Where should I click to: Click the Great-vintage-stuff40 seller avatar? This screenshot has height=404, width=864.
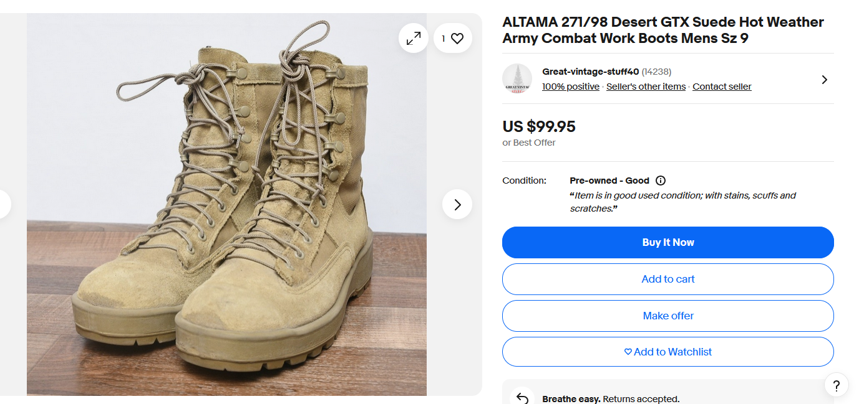tap(517, 79)
